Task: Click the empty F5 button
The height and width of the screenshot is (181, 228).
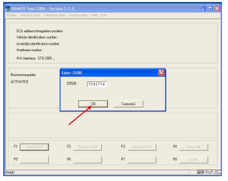Action: (x=34, y=160)
